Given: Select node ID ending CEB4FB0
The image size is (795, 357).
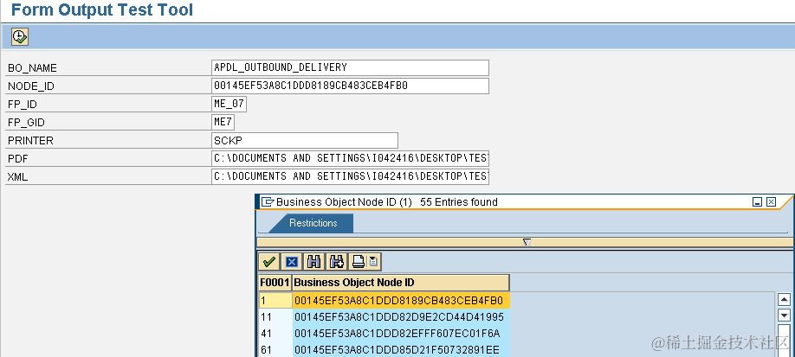Looking at the screenshot, I should pos(401,300).
